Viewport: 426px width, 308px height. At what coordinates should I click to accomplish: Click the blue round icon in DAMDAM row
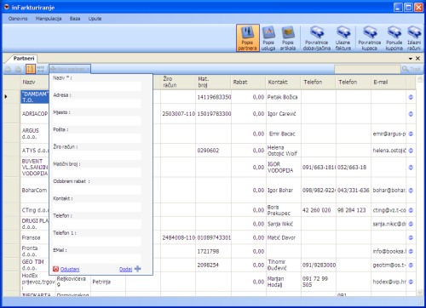pos(411,97)
